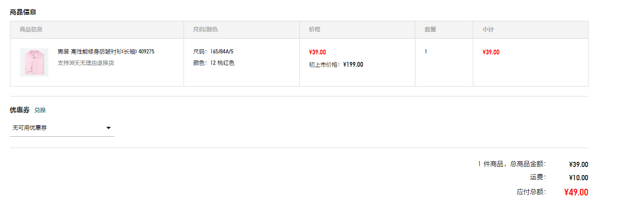Select the 商品信息 column header
Screen dimensions: 617x202
(x=31, y=29)
